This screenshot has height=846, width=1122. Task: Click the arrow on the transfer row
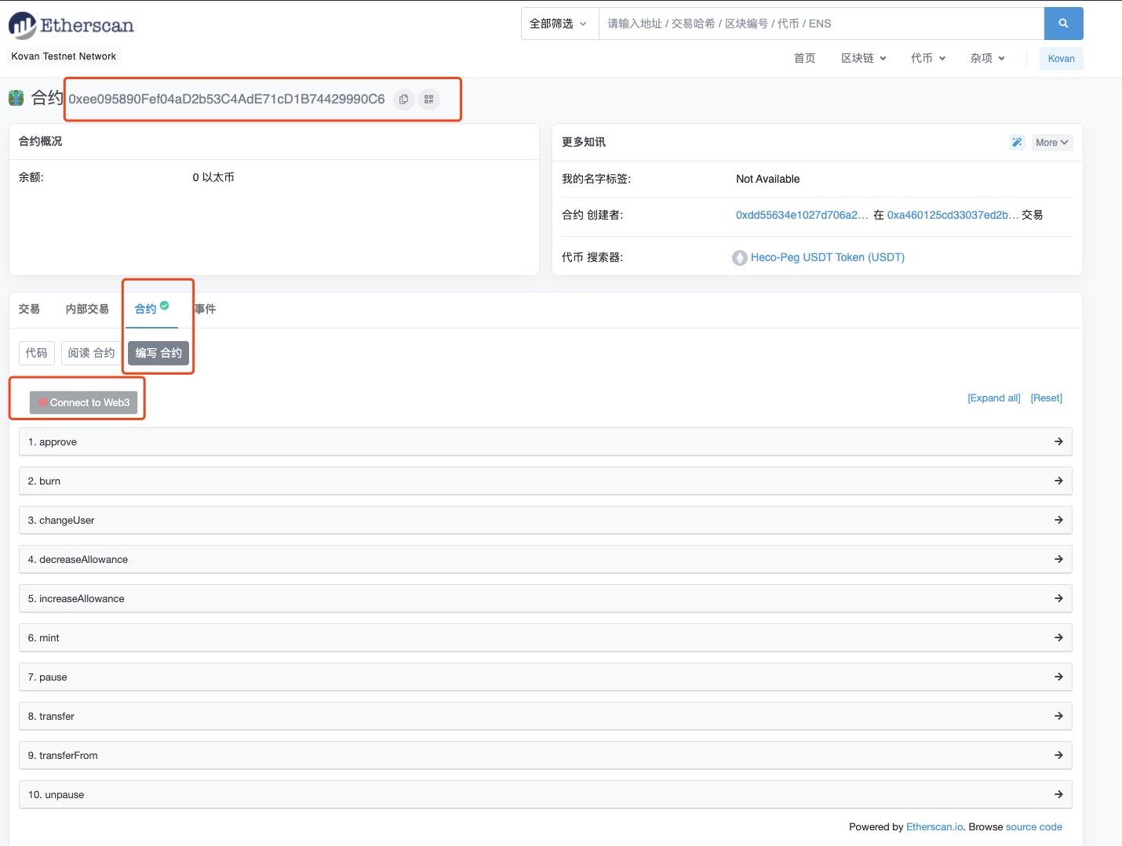1058,716
